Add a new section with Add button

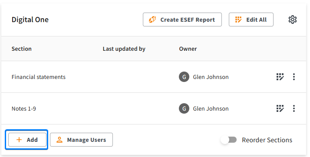(x=27, y=140)
